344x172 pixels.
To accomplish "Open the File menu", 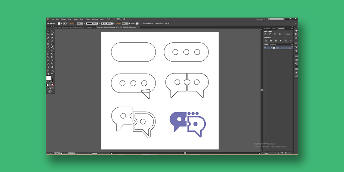I will click(53, 19).
